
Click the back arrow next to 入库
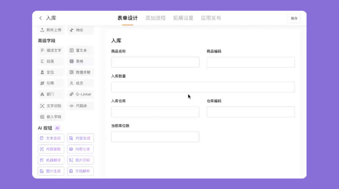pos(41,18)
